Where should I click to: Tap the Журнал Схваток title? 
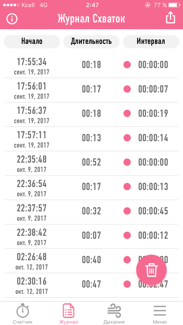[91, 19]
